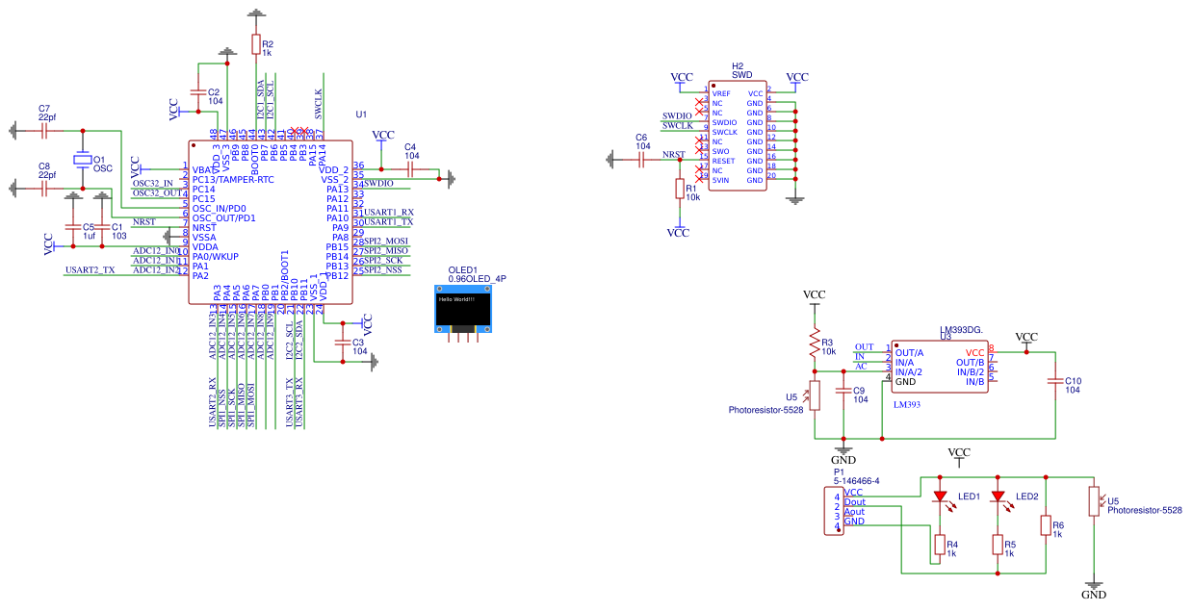Image resolution: width=1193 pixels, height=611 pixels.
Task: Select the R2 1k resistor symbol
Action: tap(255, 44)
